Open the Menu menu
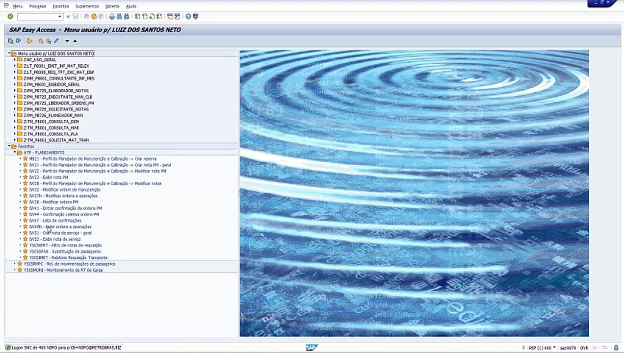The image size is (624, 353). point(17,6)
